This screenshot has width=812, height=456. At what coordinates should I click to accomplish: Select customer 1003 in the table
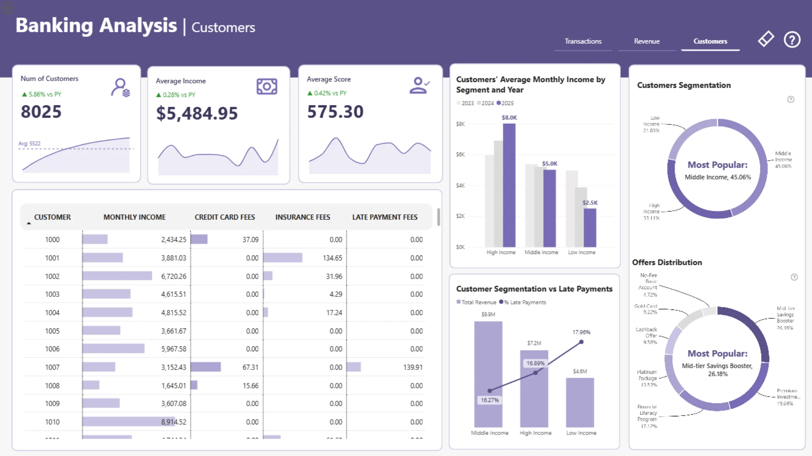[52, 294]
